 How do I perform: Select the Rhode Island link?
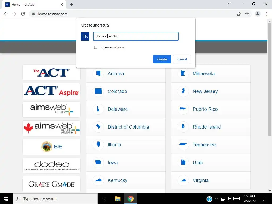pyautogui.click(x=207, y=127)
